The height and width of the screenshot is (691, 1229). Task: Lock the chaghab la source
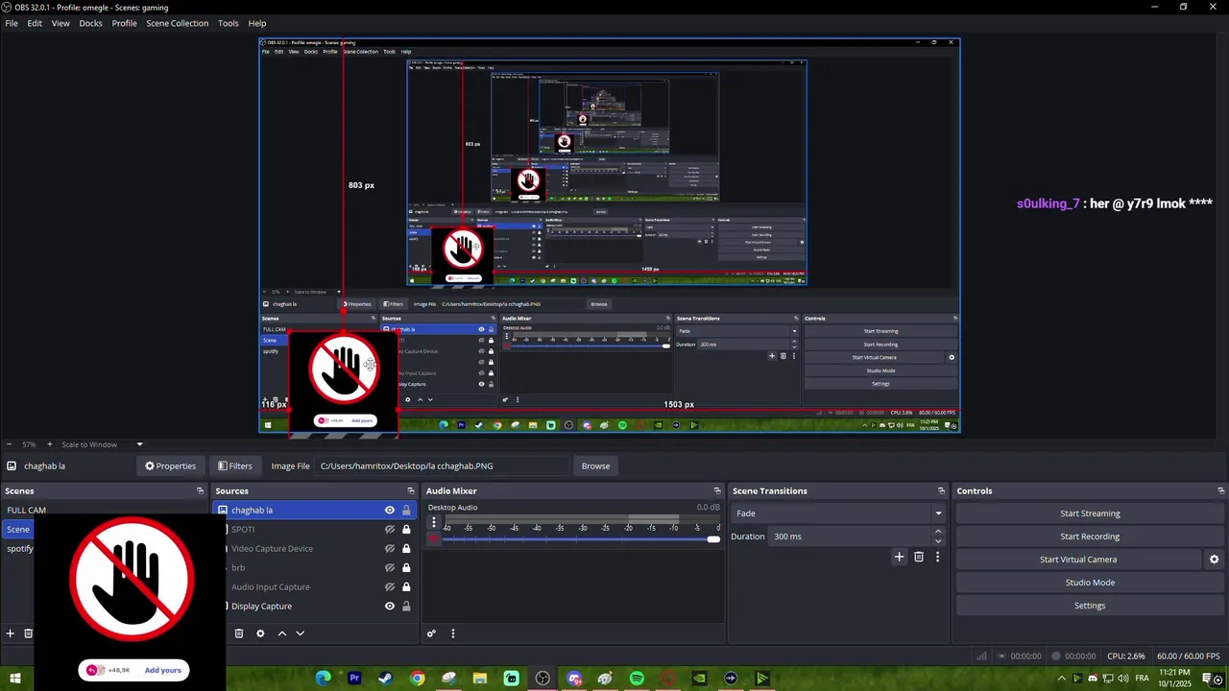[406, 511]
